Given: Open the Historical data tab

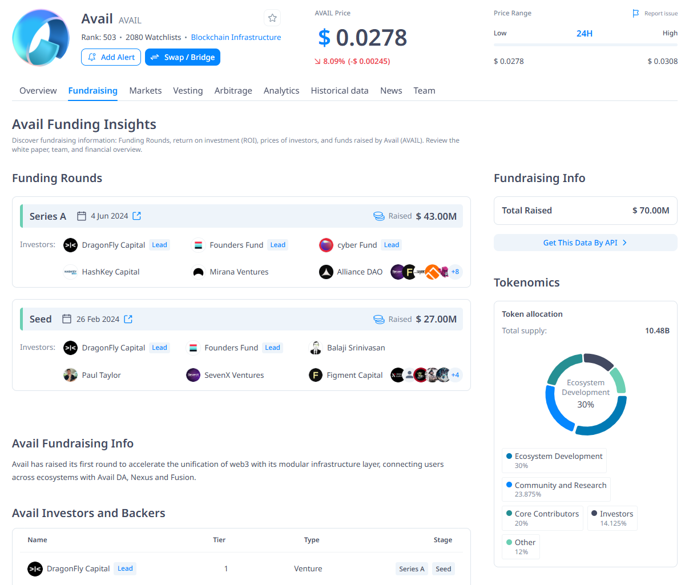Looking at the screenshot, I should [x=340, y=91].
